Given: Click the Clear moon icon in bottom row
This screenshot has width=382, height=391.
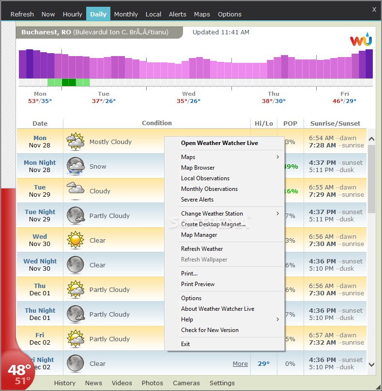Looking at the screenshot, I should click(x=75, y=363).
